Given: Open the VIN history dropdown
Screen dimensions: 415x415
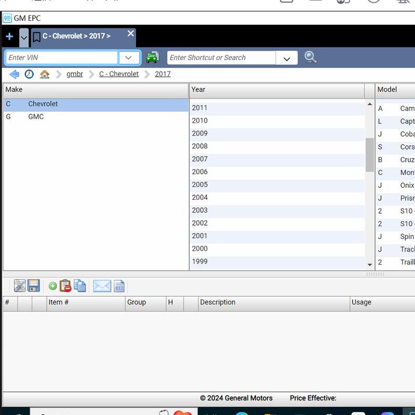Looking at the screenshot, I should (128, 58).
